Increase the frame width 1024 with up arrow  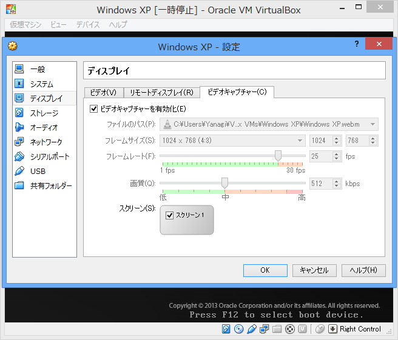coord(337,138)
